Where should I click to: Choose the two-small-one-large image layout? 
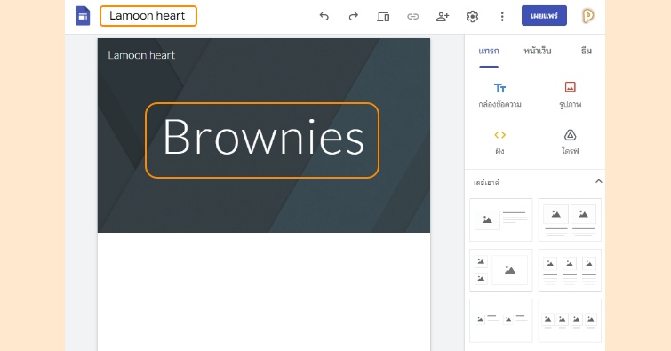(500, 270)
